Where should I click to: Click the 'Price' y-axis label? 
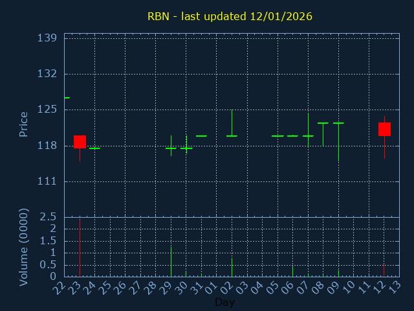pyautogui.click(x=24, y=124)
